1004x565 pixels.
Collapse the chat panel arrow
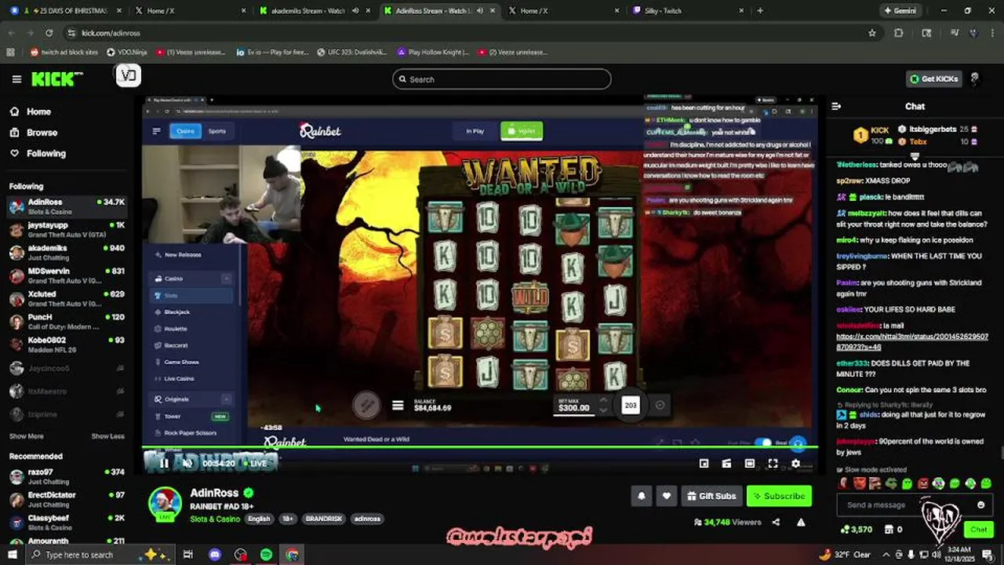click(836, 106)
